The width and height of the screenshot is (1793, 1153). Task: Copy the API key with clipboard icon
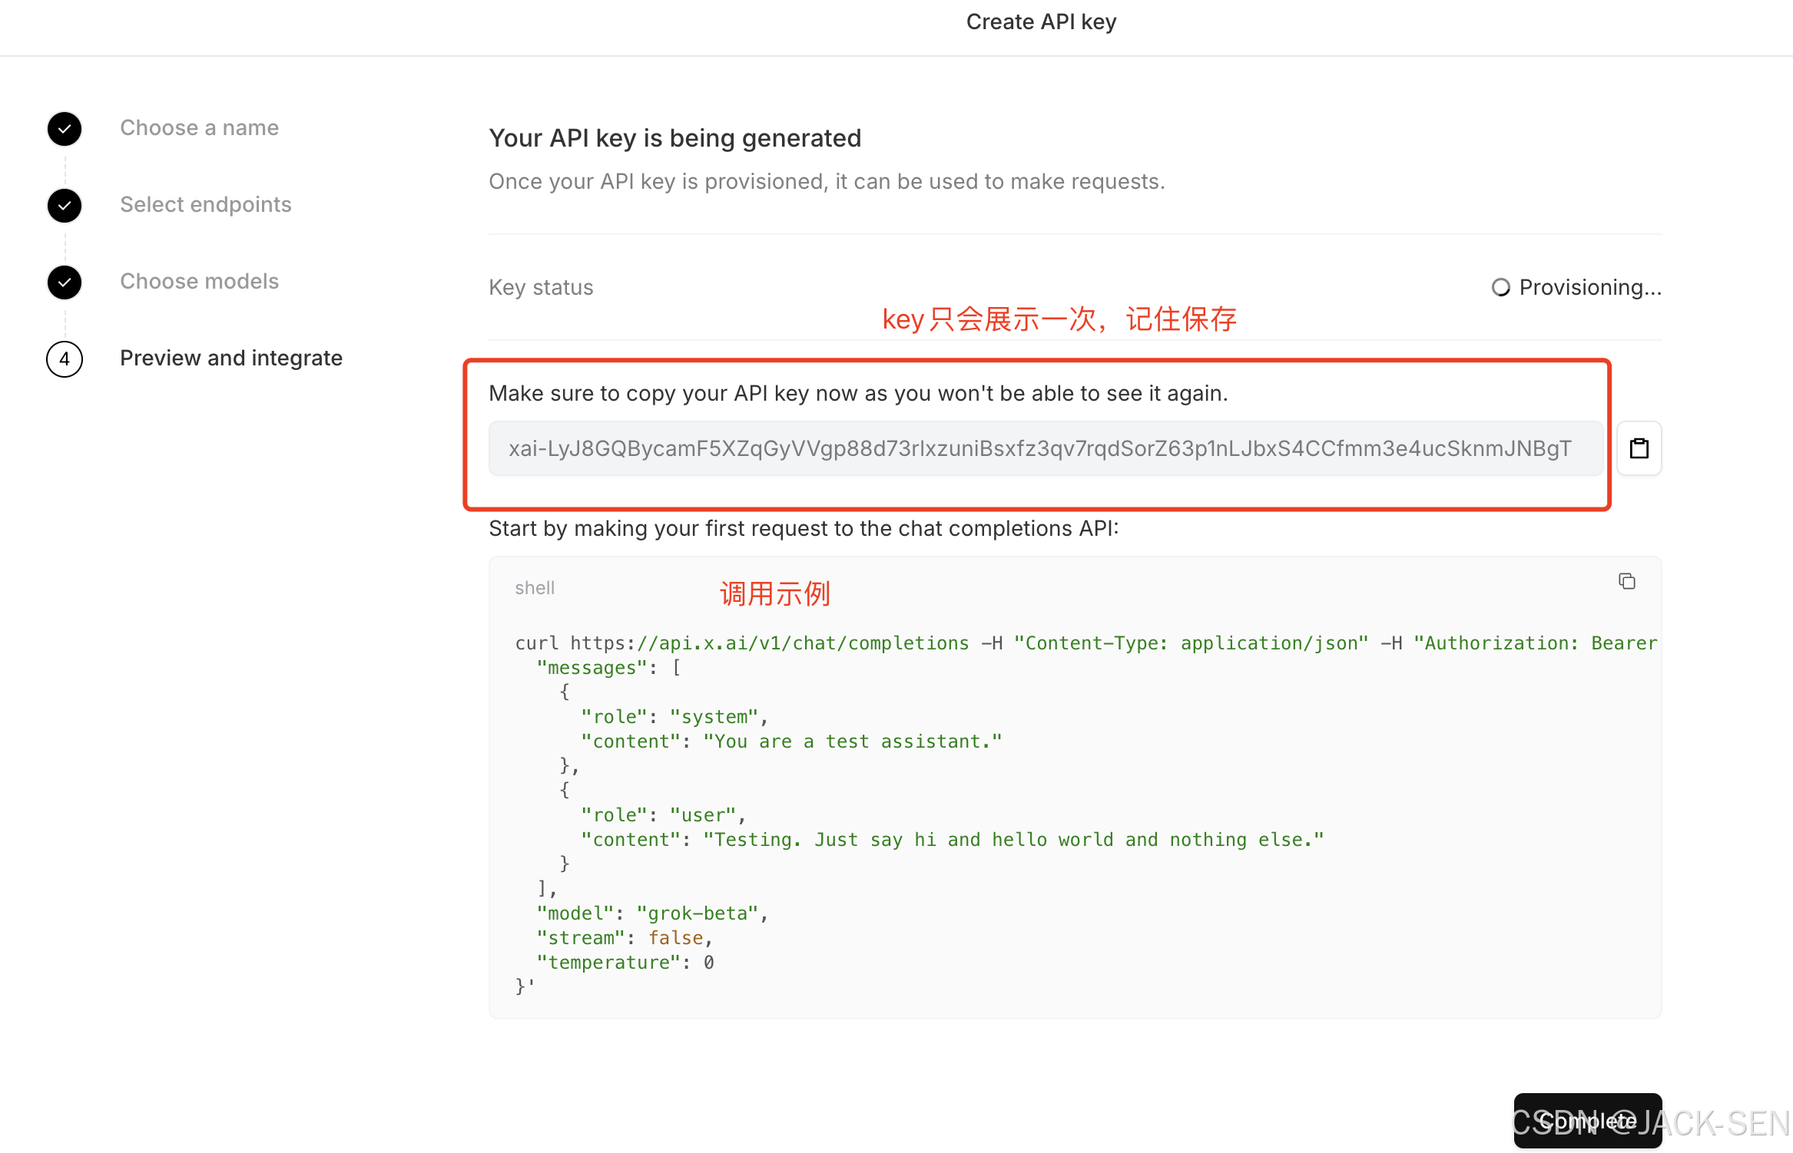(1639, 448)
